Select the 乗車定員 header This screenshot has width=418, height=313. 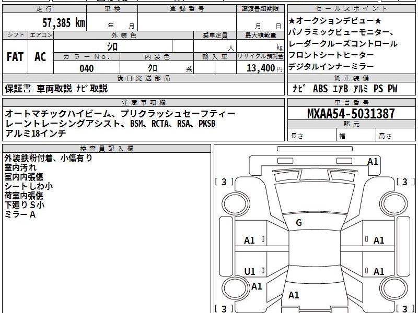tap(215, 35)
